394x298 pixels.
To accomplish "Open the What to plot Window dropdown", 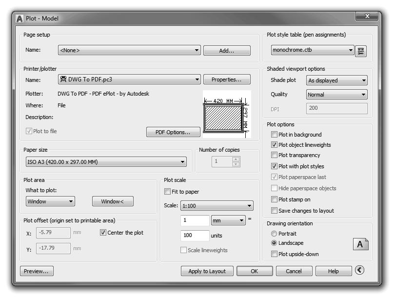I will (50, 201).
